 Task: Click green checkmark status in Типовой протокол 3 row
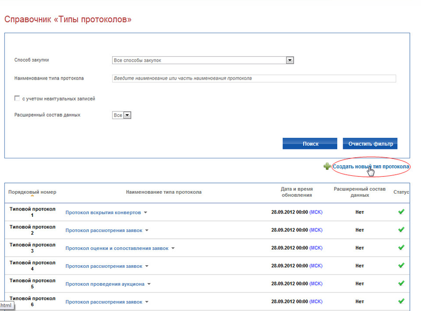pyautogui.click(x=401, y=248)
